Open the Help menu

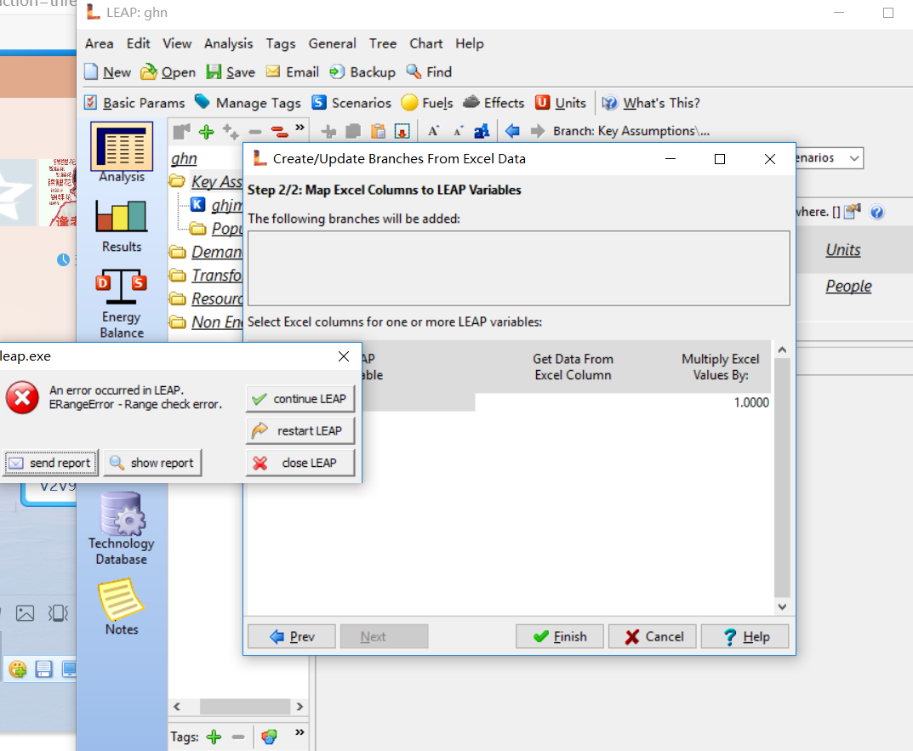[x=470, y=43]
